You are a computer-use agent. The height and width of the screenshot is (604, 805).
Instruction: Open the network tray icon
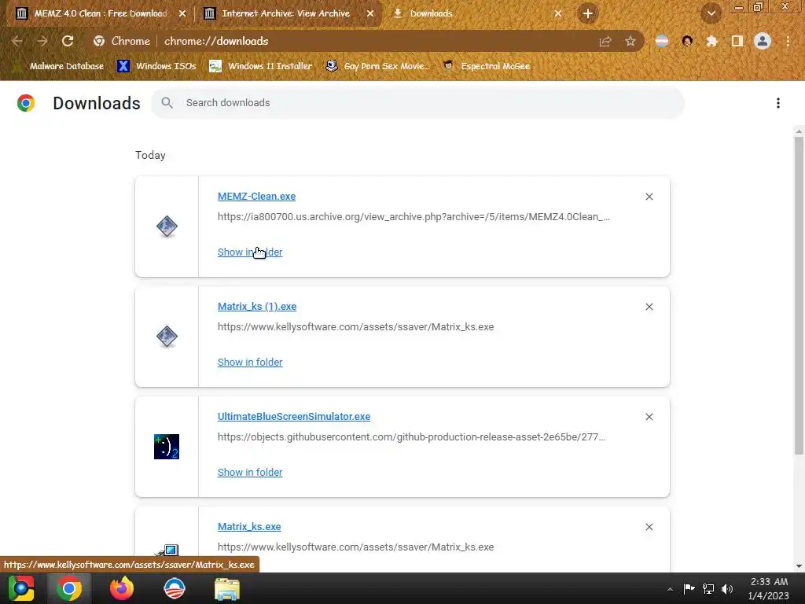[708, 588]
